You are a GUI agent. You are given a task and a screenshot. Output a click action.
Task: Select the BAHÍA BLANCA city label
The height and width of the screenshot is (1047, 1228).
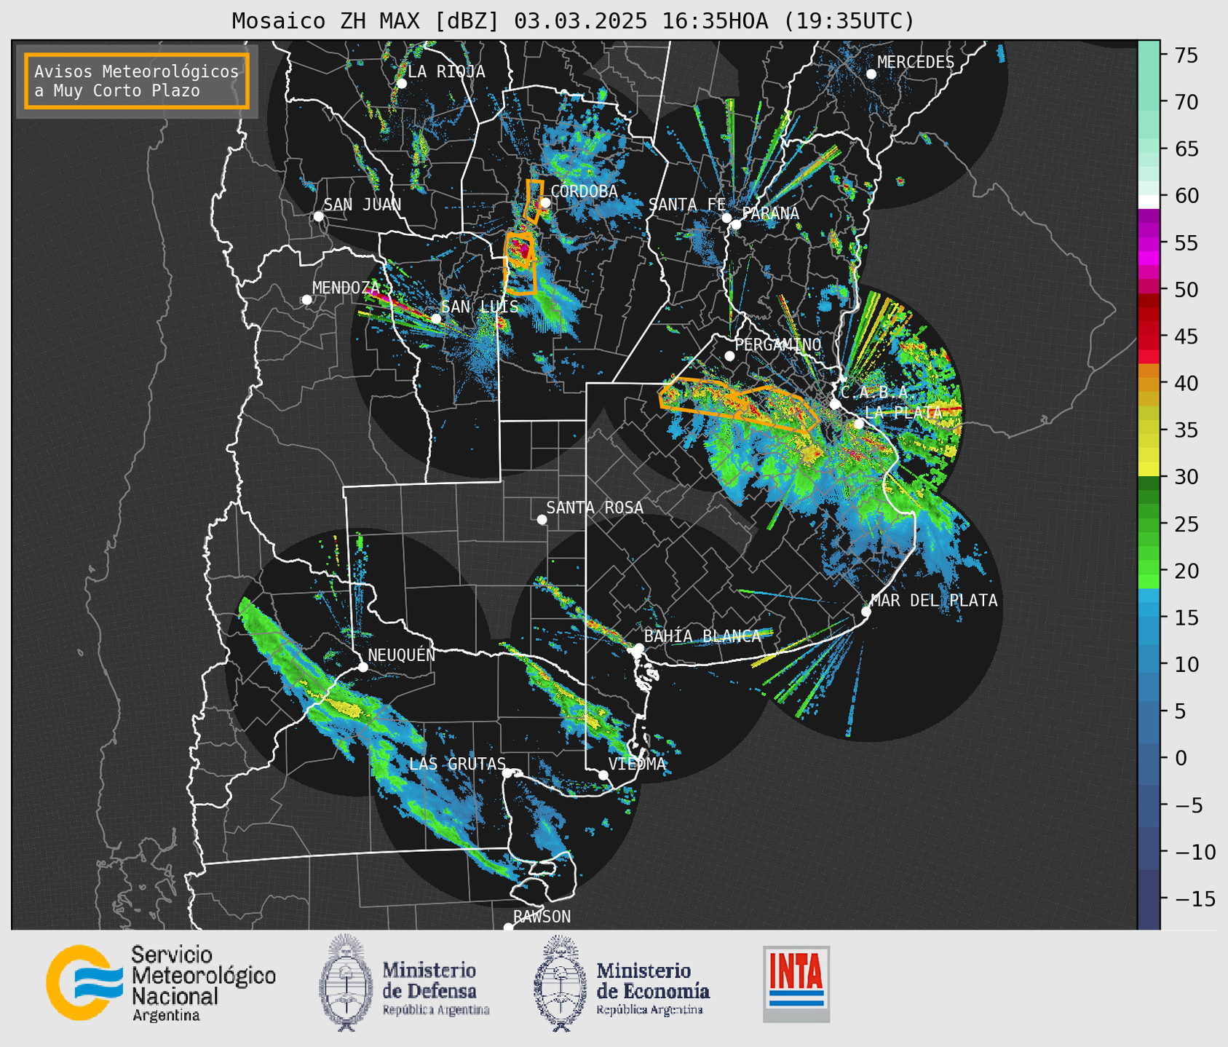[x=702, y=636]
